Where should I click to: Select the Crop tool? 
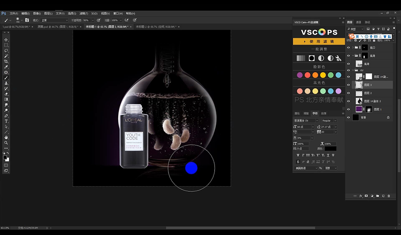coord(6,61)
